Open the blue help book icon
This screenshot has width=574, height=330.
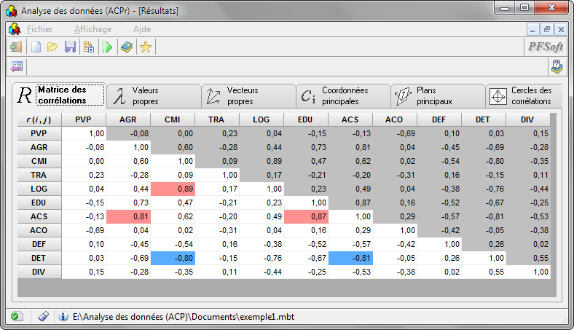pyautogui.click(x=127, y=47)
